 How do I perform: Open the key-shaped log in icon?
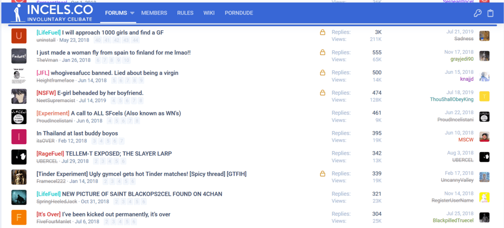(x=478, y=13)
